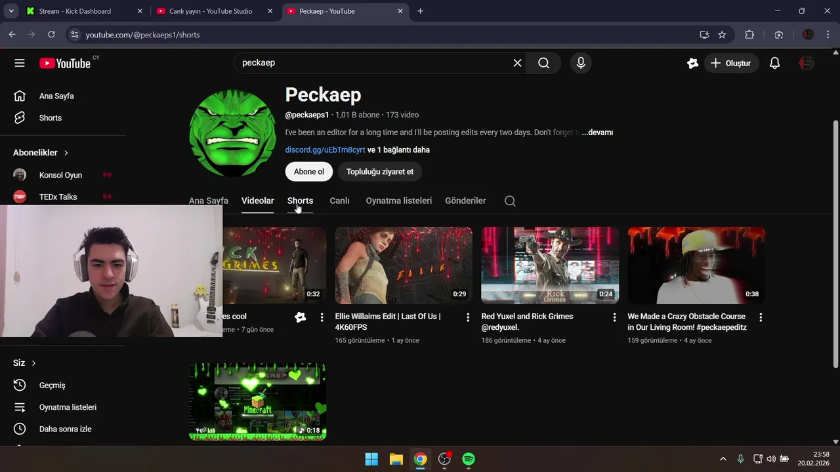Open Chrome three-dot menu
Image resolution: width=840 pixels, height=472 pixels.
coord(828,35)
